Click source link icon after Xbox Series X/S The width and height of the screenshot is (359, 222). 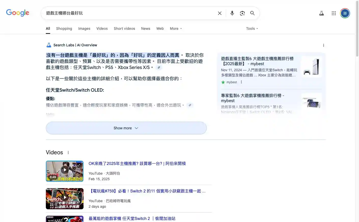(x=159, y=67)
